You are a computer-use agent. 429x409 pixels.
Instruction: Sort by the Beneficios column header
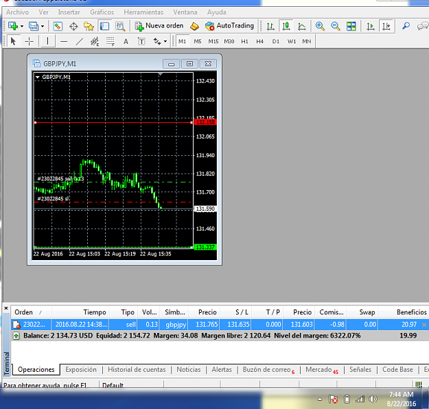[404, 312]
